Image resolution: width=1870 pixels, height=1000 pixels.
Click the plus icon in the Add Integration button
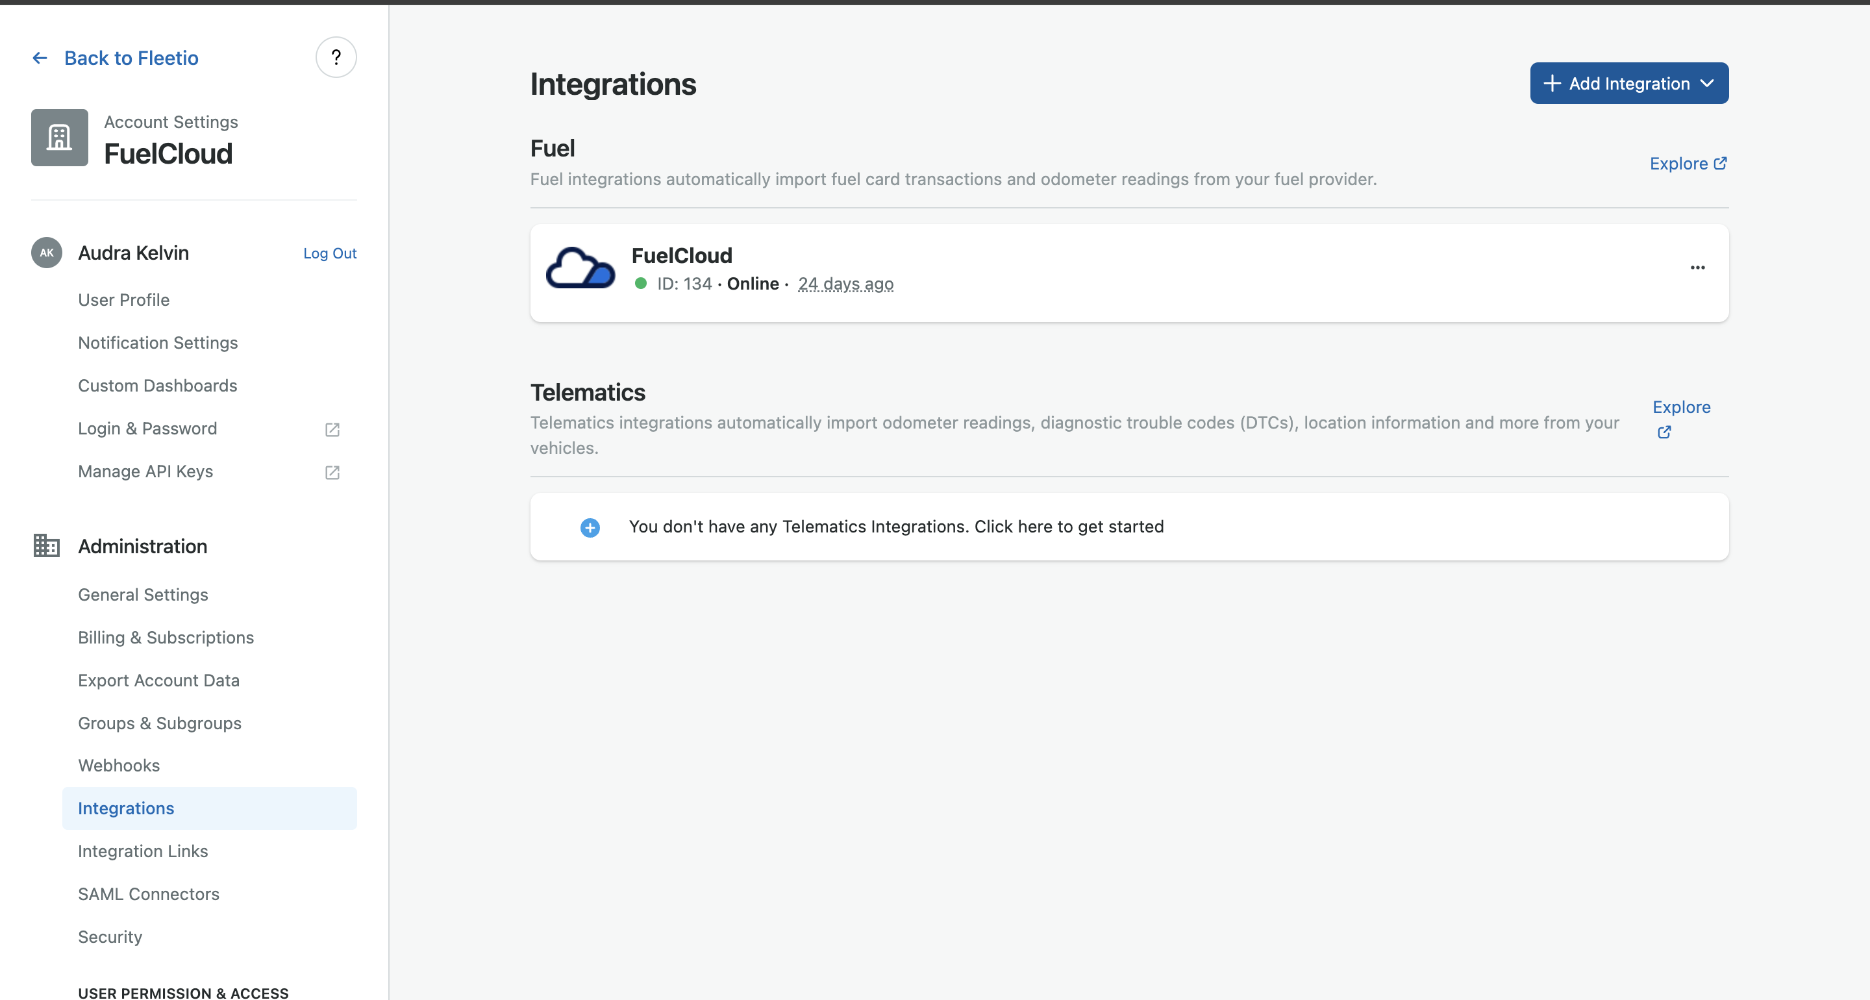click(1551, 84)
